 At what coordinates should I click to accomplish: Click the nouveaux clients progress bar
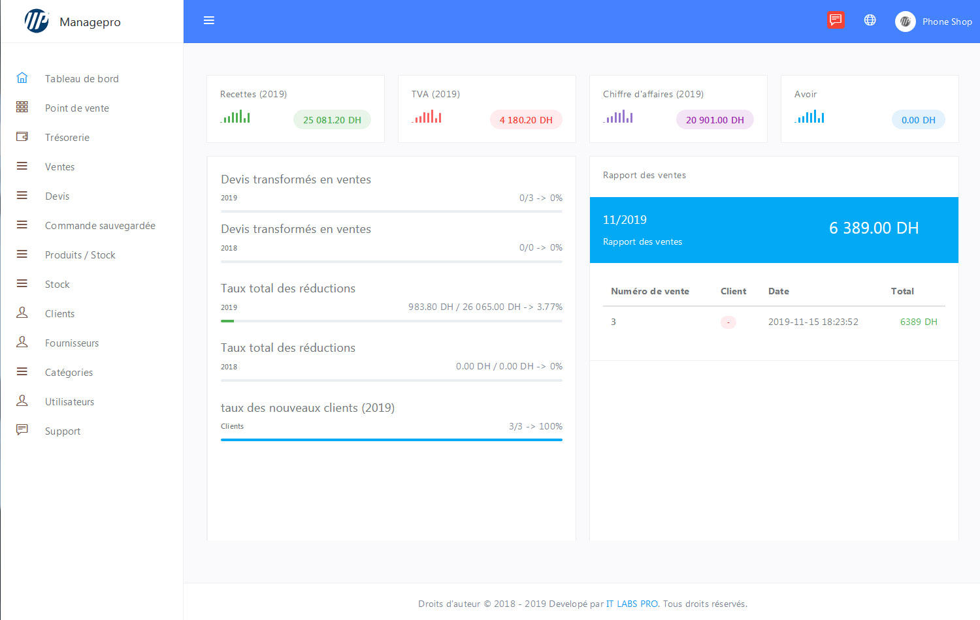point(391,440)
